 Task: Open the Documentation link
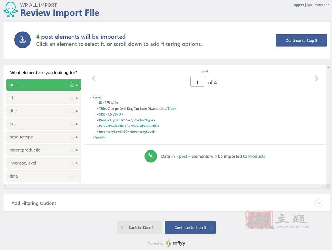point(318,5)
